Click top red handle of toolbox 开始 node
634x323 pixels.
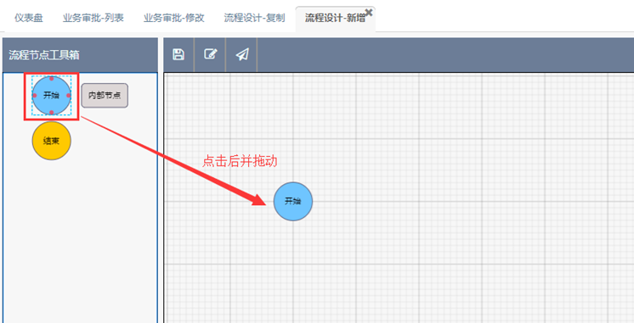[51, 78]
